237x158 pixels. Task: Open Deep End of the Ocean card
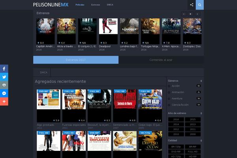[150, 145]
